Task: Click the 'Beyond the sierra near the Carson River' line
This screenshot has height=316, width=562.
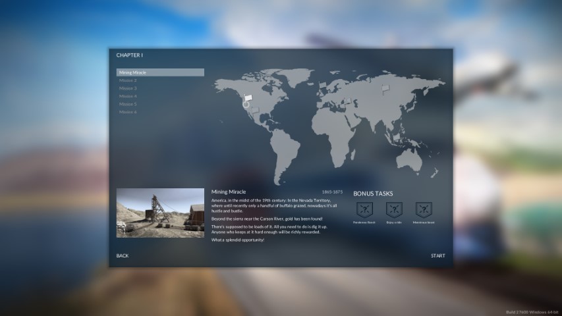Action: pyautogui.click(x=267, y=219)
